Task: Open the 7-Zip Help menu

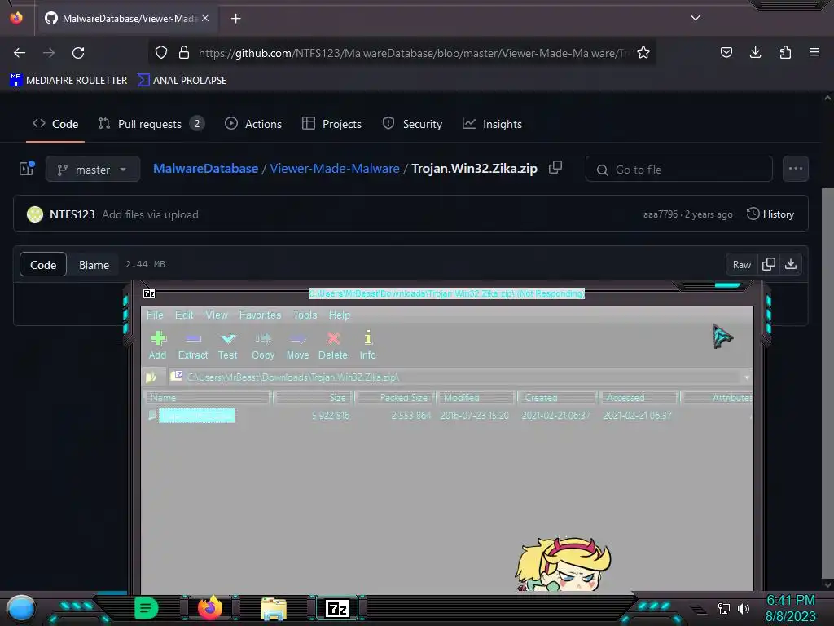Action: (340, 315)
